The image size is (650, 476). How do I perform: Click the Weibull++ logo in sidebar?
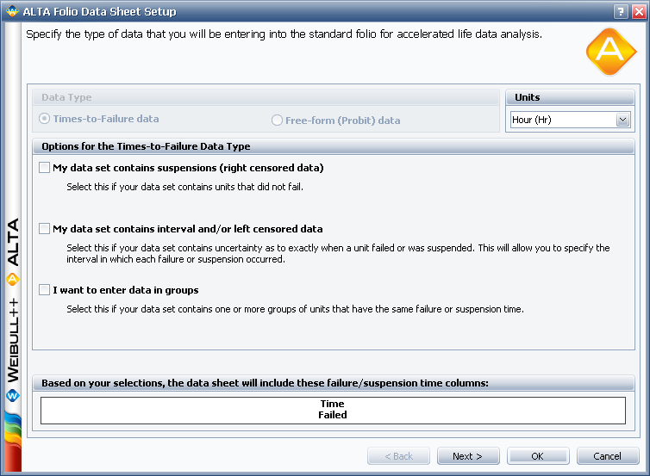(x=12, y=396)
